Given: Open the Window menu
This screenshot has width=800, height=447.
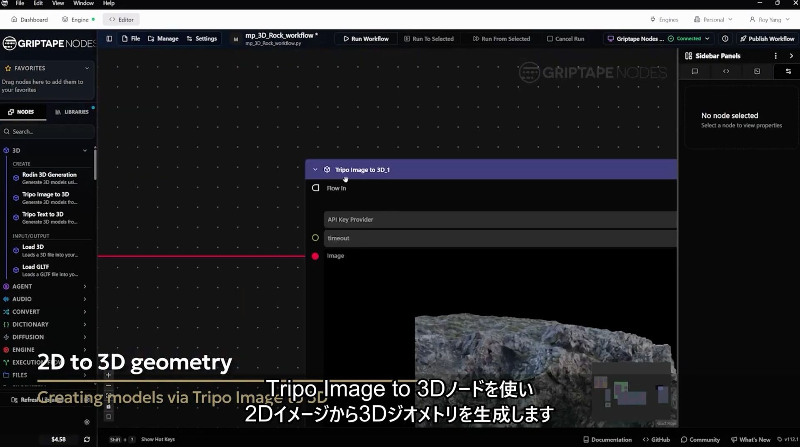Looking at the screenshot, I should tap(83, 3).
